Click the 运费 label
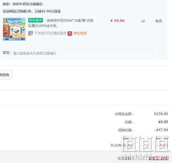 click(x=129, y=122)
